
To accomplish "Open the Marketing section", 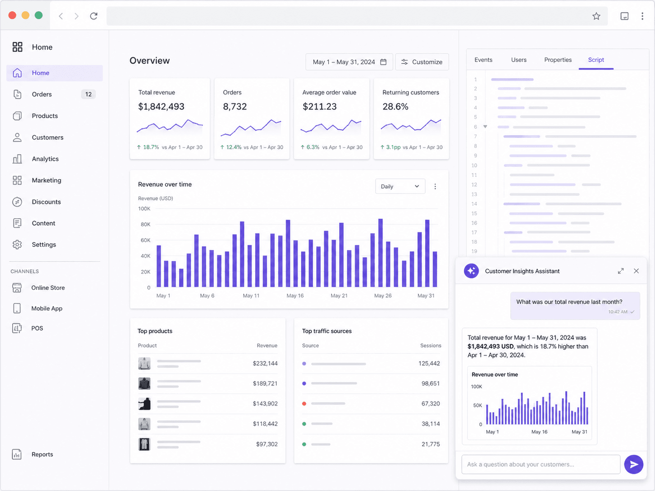I will click(55, 180).
